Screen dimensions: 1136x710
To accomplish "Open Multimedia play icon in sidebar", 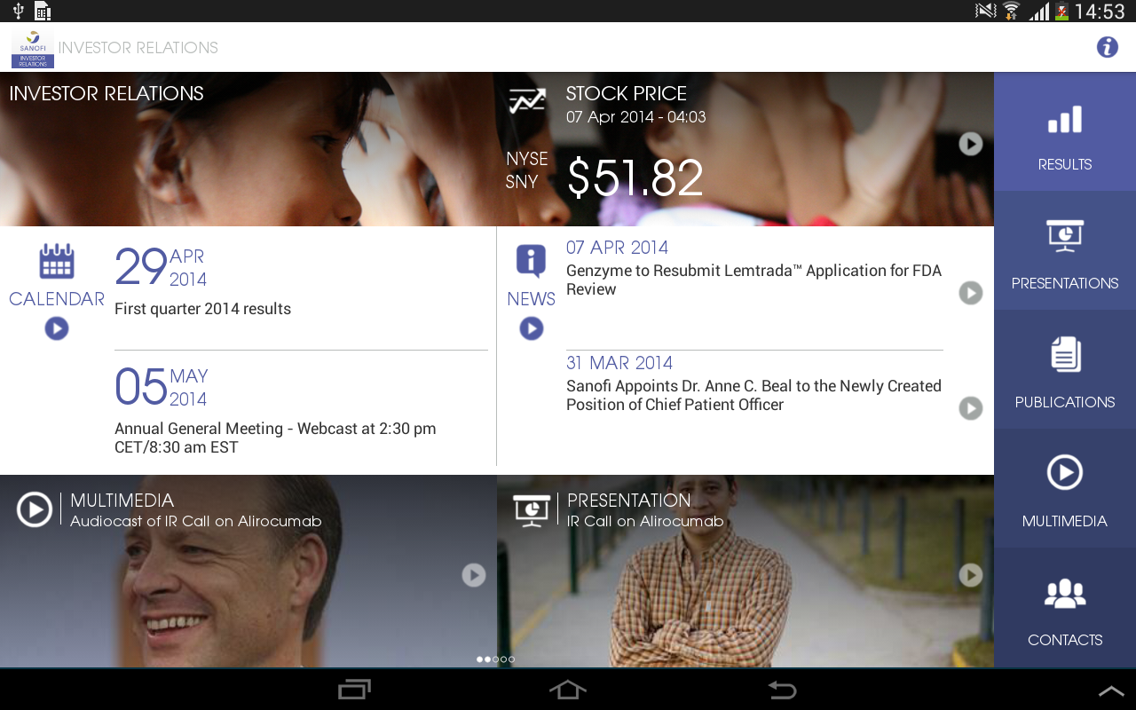I will [1065, 472].
